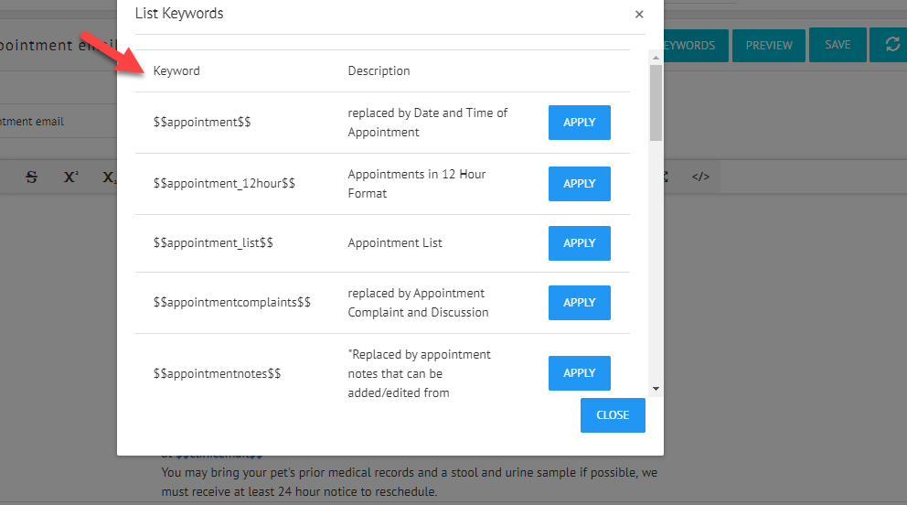Select the $$appointment$$ keyword text
This screenshot has height=505, width=907.
[202, 122]
